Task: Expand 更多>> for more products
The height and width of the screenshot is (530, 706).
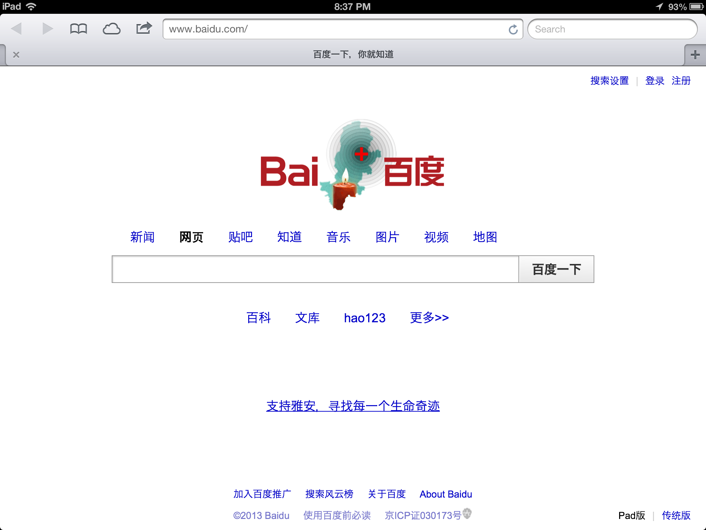Action: 429,317
